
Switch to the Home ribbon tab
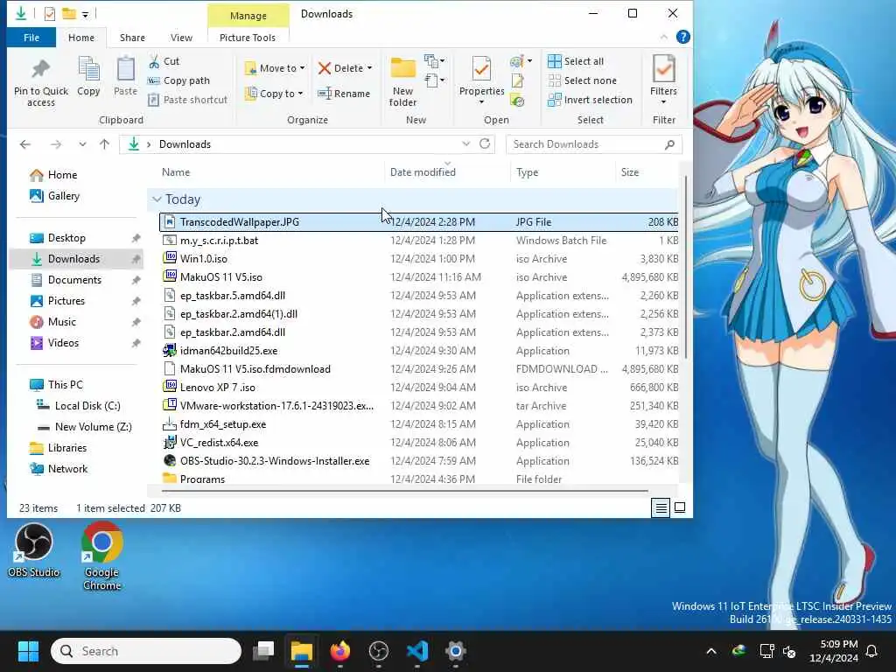point(81,38)
